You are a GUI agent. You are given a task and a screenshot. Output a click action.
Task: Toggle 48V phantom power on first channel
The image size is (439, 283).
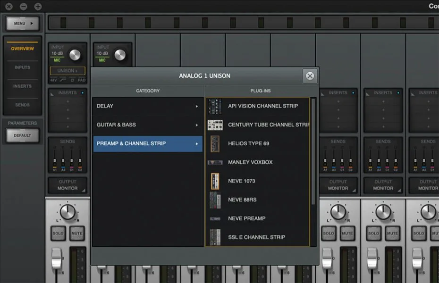coord(53,80)
